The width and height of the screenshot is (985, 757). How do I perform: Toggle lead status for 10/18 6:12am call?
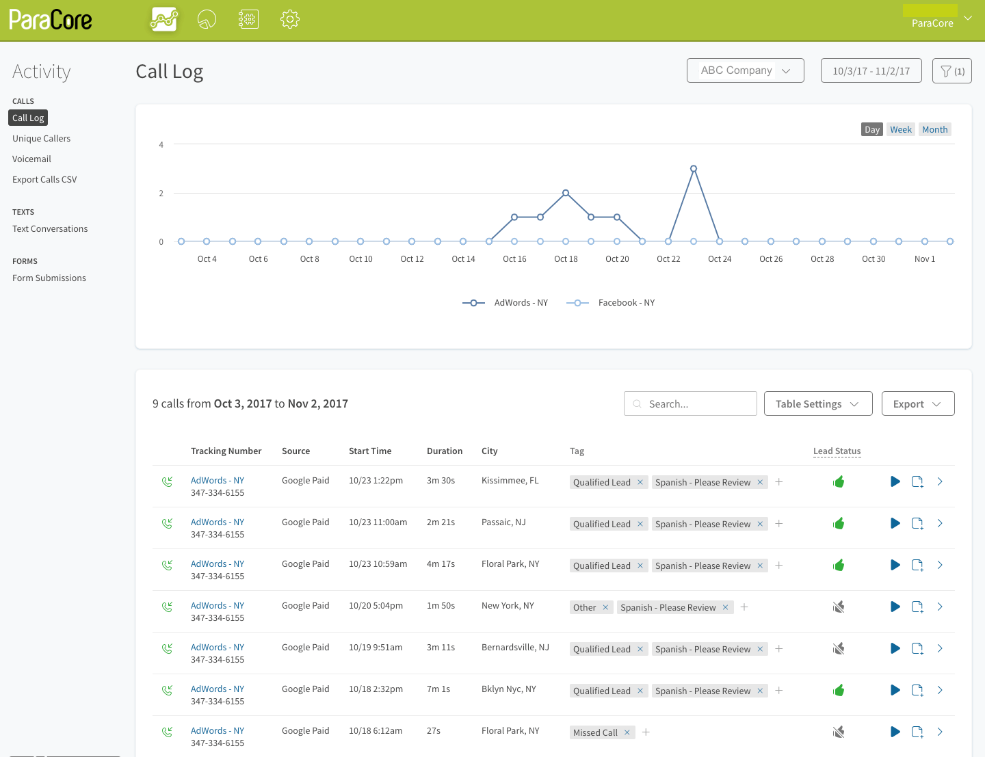(839, 732)
